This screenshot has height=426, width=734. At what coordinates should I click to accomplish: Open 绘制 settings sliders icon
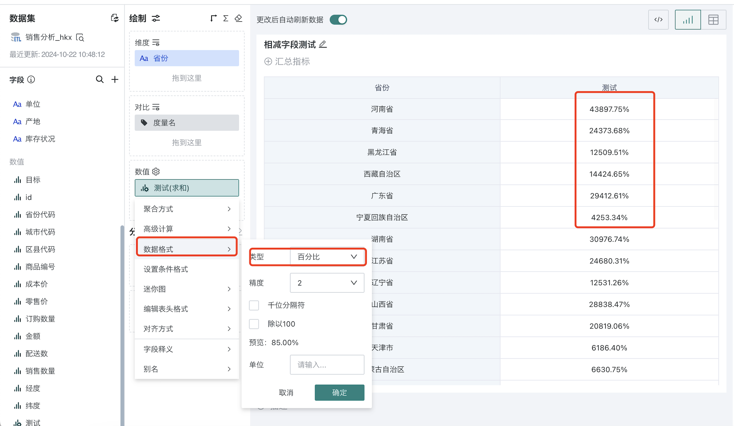point(156,18)
